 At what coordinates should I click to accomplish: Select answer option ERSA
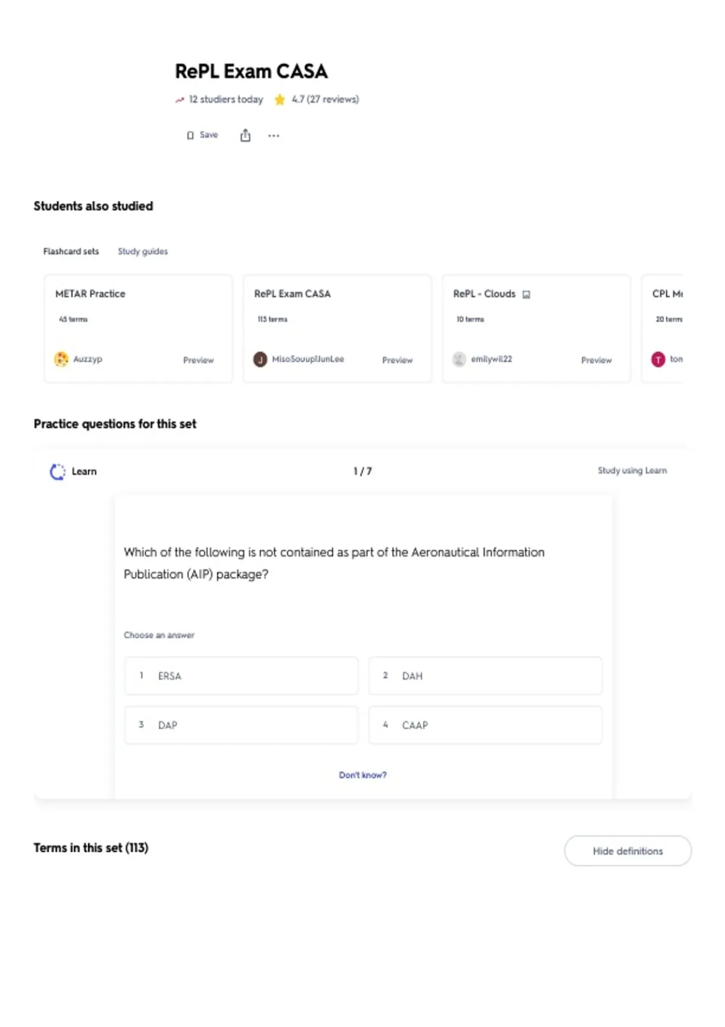coord(241,675)
